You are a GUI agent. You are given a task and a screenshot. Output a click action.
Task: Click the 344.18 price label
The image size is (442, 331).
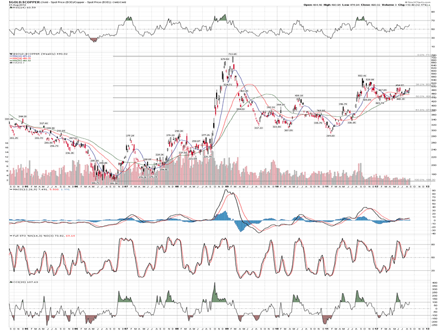click(23, 116)
